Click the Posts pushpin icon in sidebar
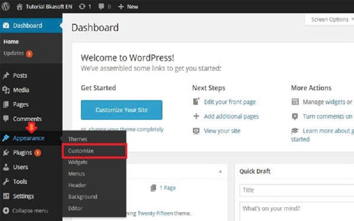The width and height of the screenshot is (354, 221). pos(6,76)
